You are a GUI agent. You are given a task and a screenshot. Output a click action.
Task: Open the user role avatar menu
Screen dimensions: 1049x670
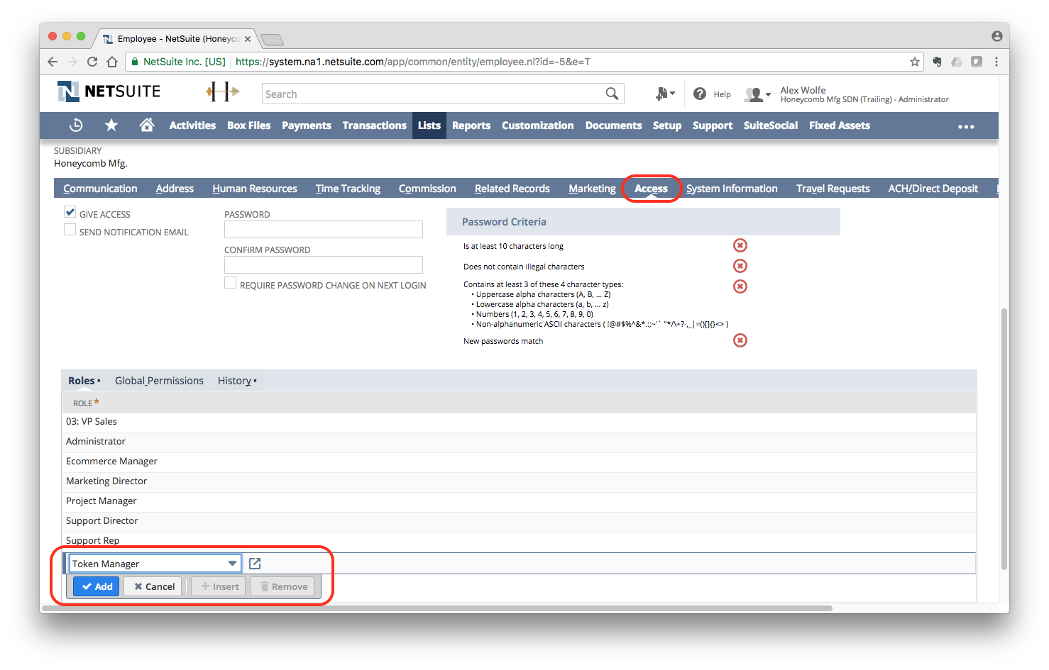pyautogui.click(x=757, y=94)
